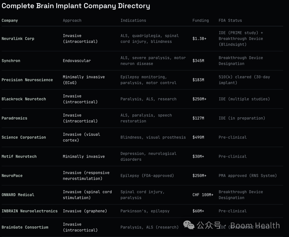
Task: Click the Science Corporation company name
Action: [x=24, y=137]
